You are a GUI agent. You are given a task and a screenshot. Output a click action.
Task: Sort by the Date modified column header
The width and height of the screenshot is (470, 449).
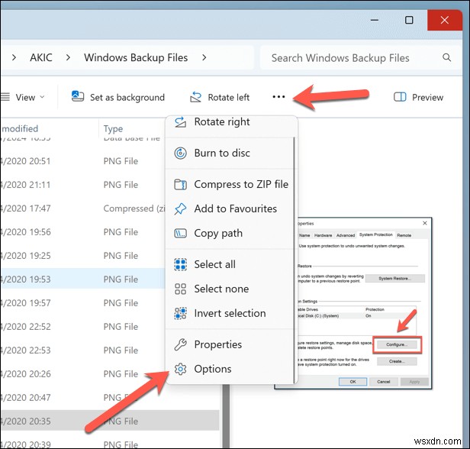click(20, 129)
